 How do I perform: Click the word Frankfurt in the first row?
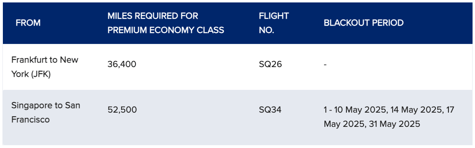30,60
